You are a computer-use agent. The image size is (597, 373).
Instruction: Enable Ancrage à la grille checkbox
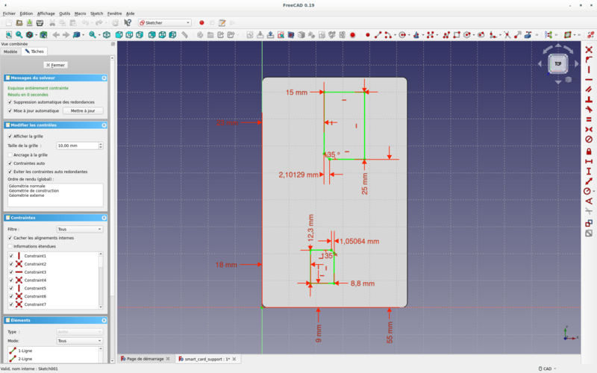point(10,155)
